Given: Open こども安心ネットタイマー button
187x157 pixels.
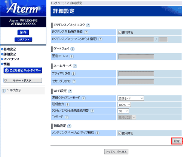Looking at the screenshot, I should coord(23,70).
